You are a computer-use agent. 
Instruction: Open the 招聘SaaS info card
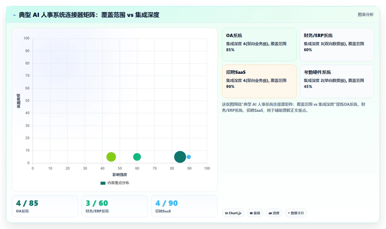pyautogui.click(x=259, y=81)
